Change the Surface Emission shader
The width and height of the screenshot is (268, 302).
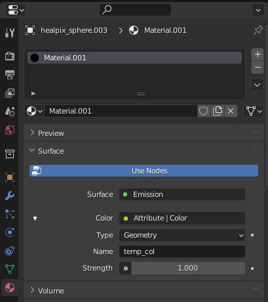click(182, 194)
